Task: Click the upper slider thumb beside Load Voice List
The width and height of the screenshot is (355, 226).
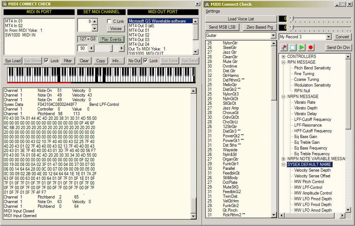Action: tap(292, 19)
